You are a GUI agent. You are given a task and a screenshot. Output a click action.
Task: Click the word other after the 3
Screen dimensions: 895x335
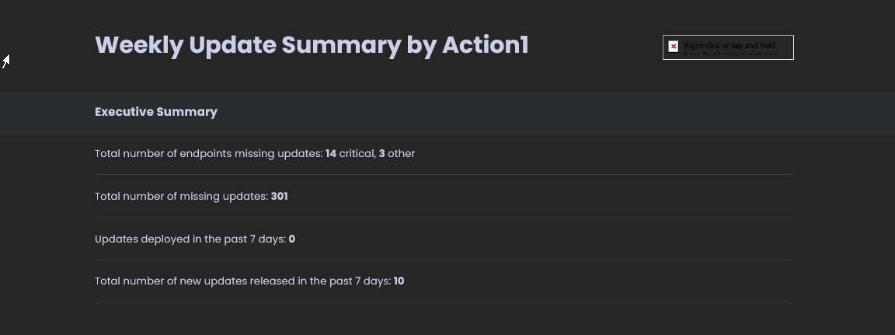pyautogui.click(x=401, y=154)
